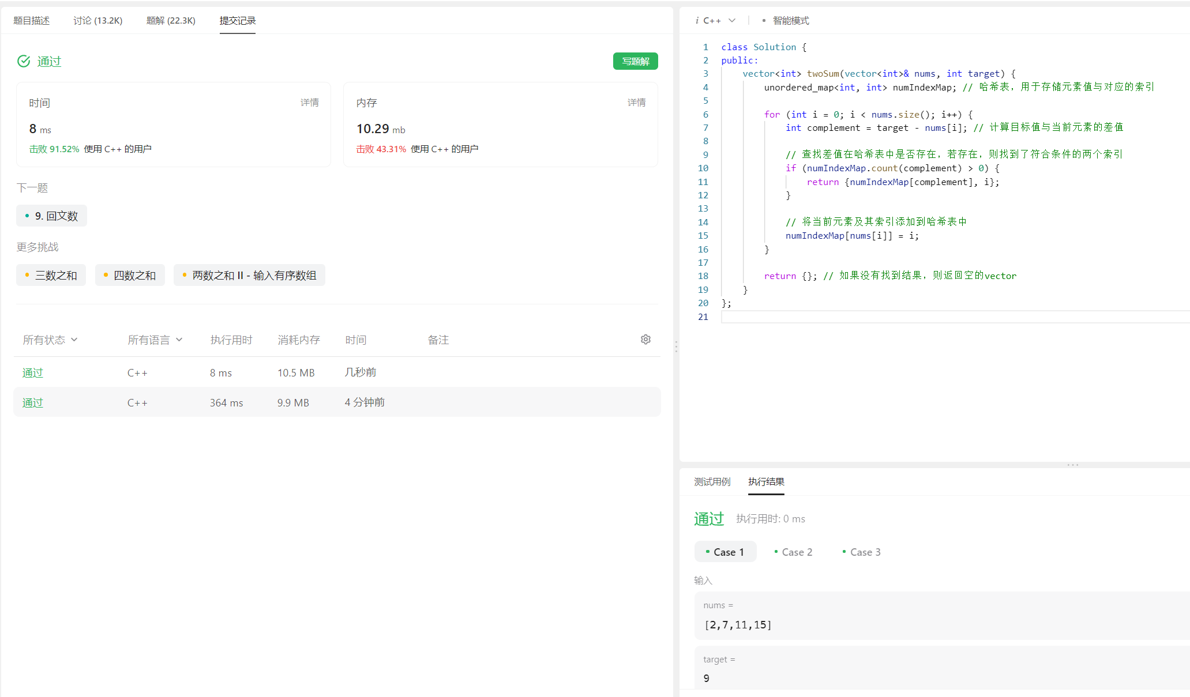This screenshot has width=1190, height=697.
Task: Click the 智能模式 editor mode label
Action: point(791,21)
